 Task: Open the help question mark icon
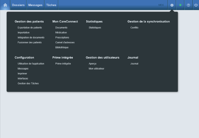pyautogui.click(x=188, y=5)
